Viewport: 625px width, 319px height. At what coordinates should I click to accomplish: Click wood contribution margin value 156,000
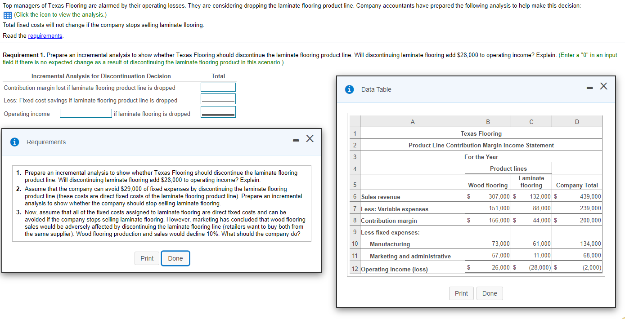[x=499, y=220]
